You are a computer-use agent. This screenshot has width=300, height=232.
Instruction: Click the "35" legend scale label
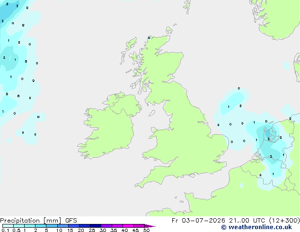point(114,230)
